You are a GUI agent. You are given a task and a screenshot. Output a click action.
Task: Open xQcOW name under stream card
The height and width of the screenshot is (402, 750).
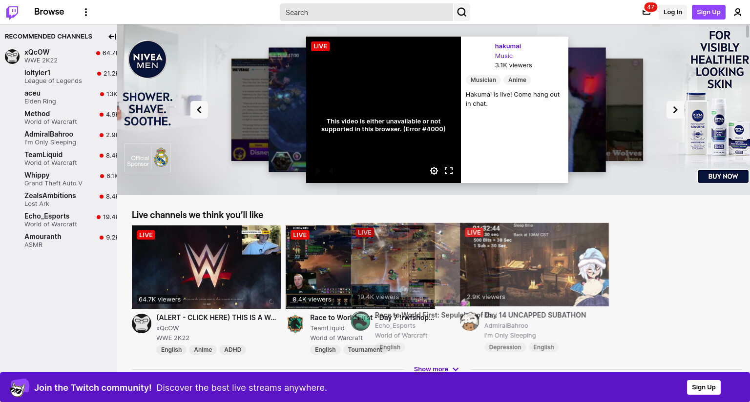[x=167, y=328]
